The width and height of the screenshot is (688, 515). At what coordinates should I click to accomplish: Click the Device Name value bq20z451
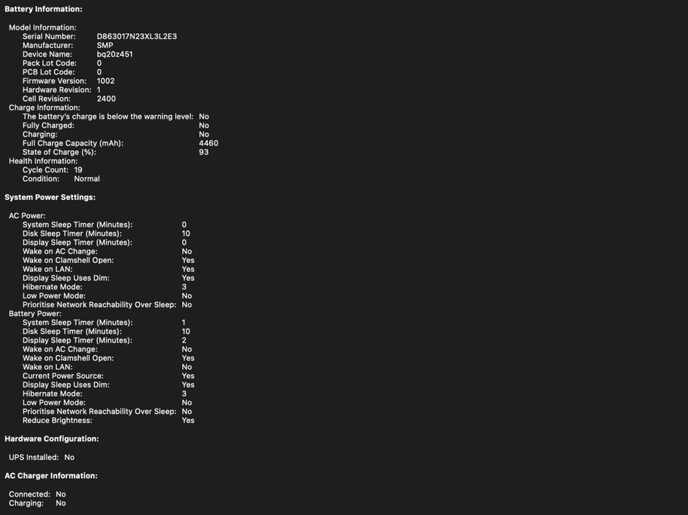tap(114, 55)
